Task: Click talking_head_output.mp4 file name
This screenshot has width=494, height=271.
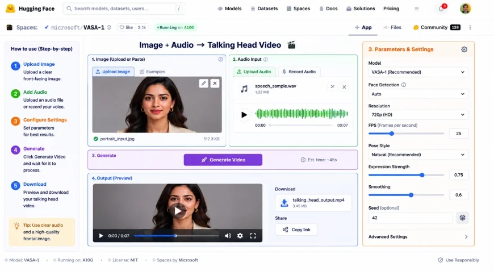Action: [318, 200]
